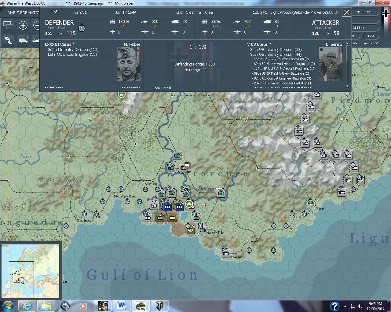Select the green SEC unit with badge 1
The height and width of the screenshot is (312, 391).
coord(196,217)
